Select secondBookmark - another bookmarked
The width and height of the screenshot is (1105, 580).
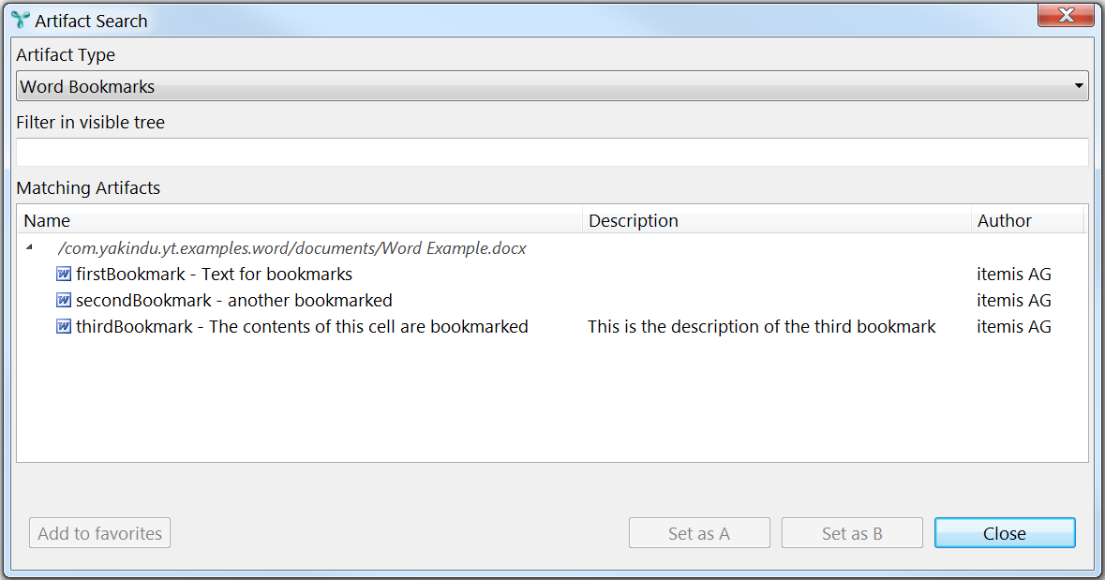234,300
